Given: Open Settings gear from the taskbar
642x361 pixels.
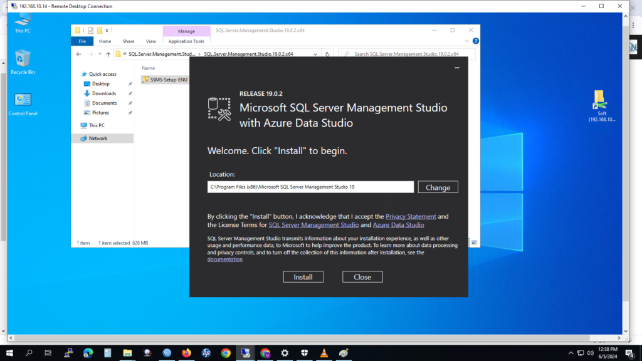Looking at the screenshot, I should click(285, 353).
